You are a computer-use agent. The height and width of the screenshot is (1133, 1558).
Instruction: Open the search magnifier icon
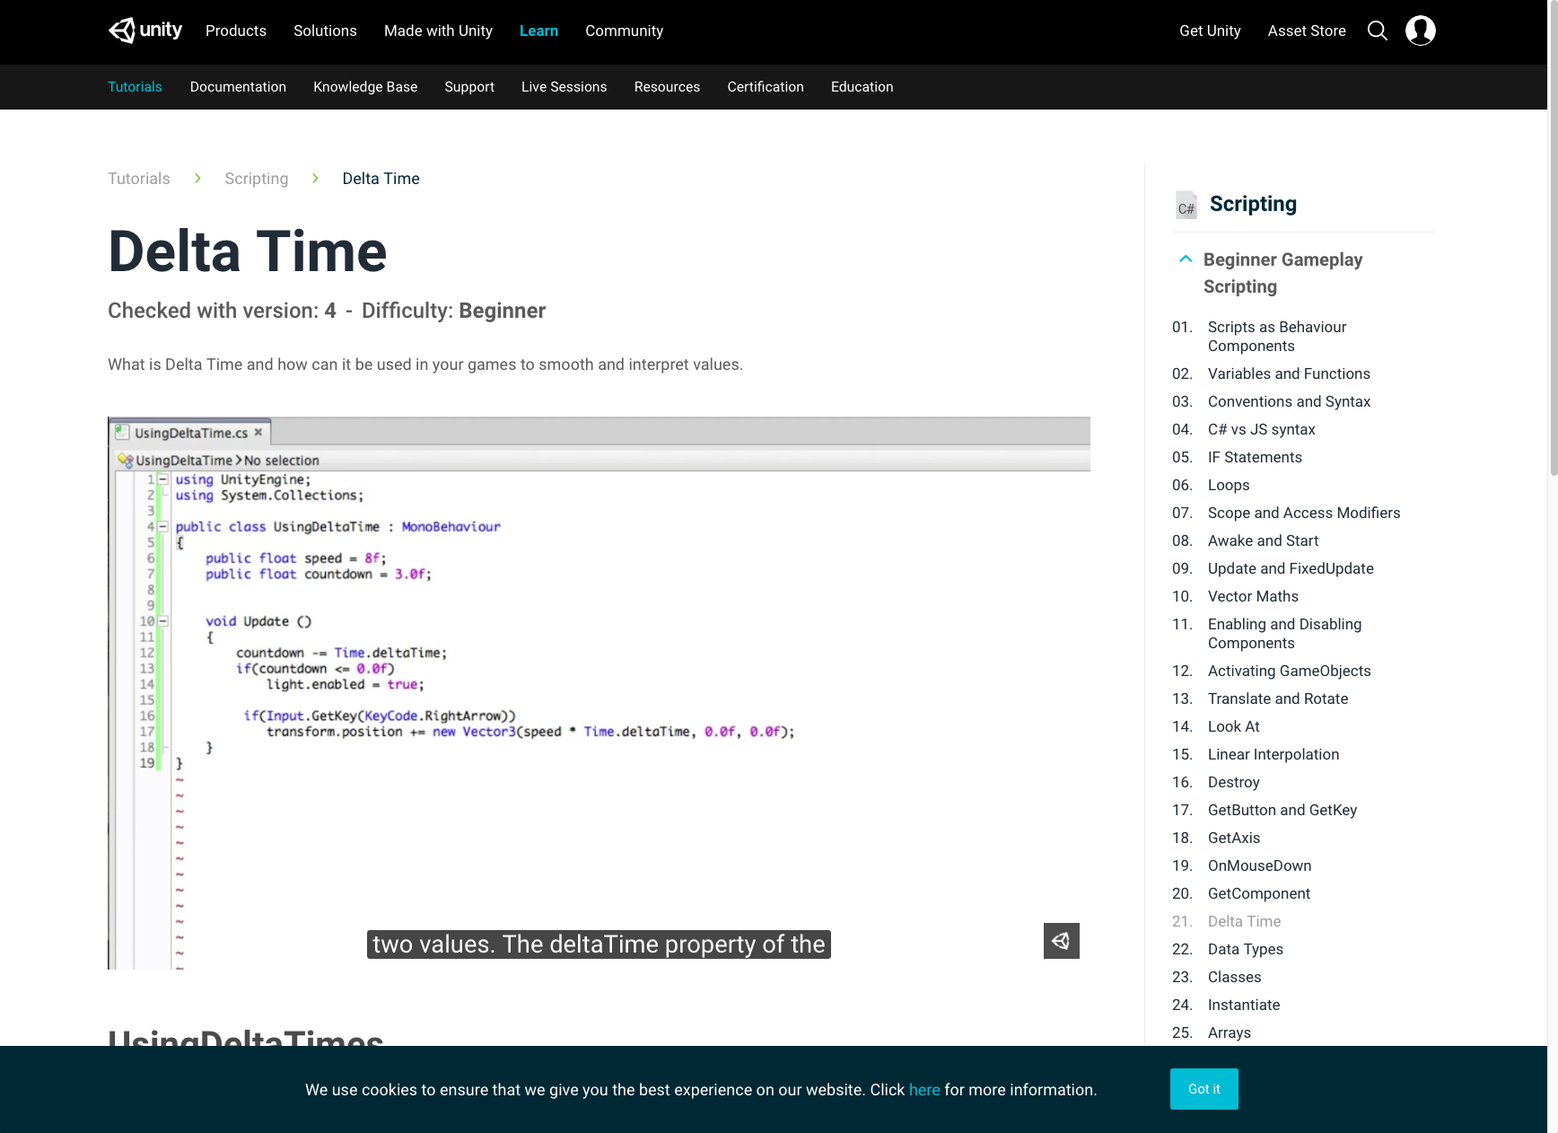click(x=1378, y=31)
